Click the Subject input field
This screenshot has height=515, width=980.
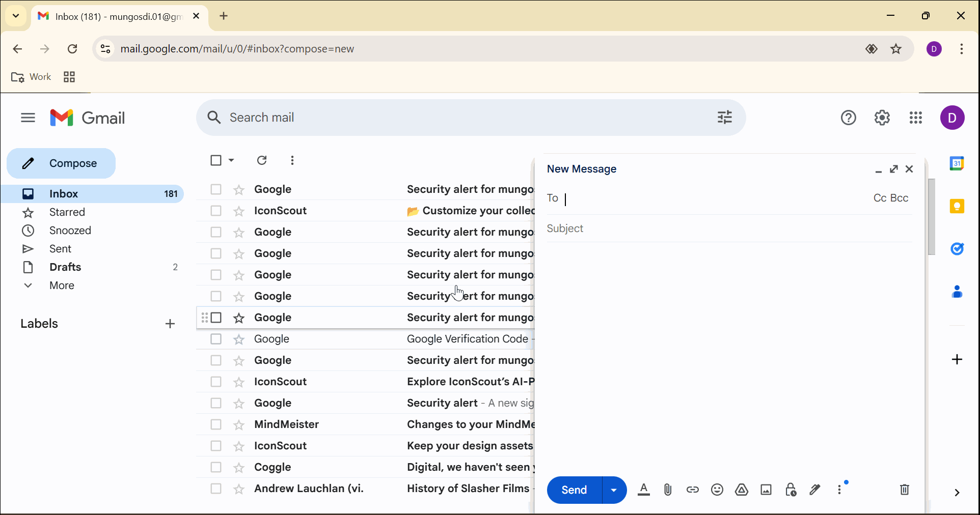coord(728,228)
